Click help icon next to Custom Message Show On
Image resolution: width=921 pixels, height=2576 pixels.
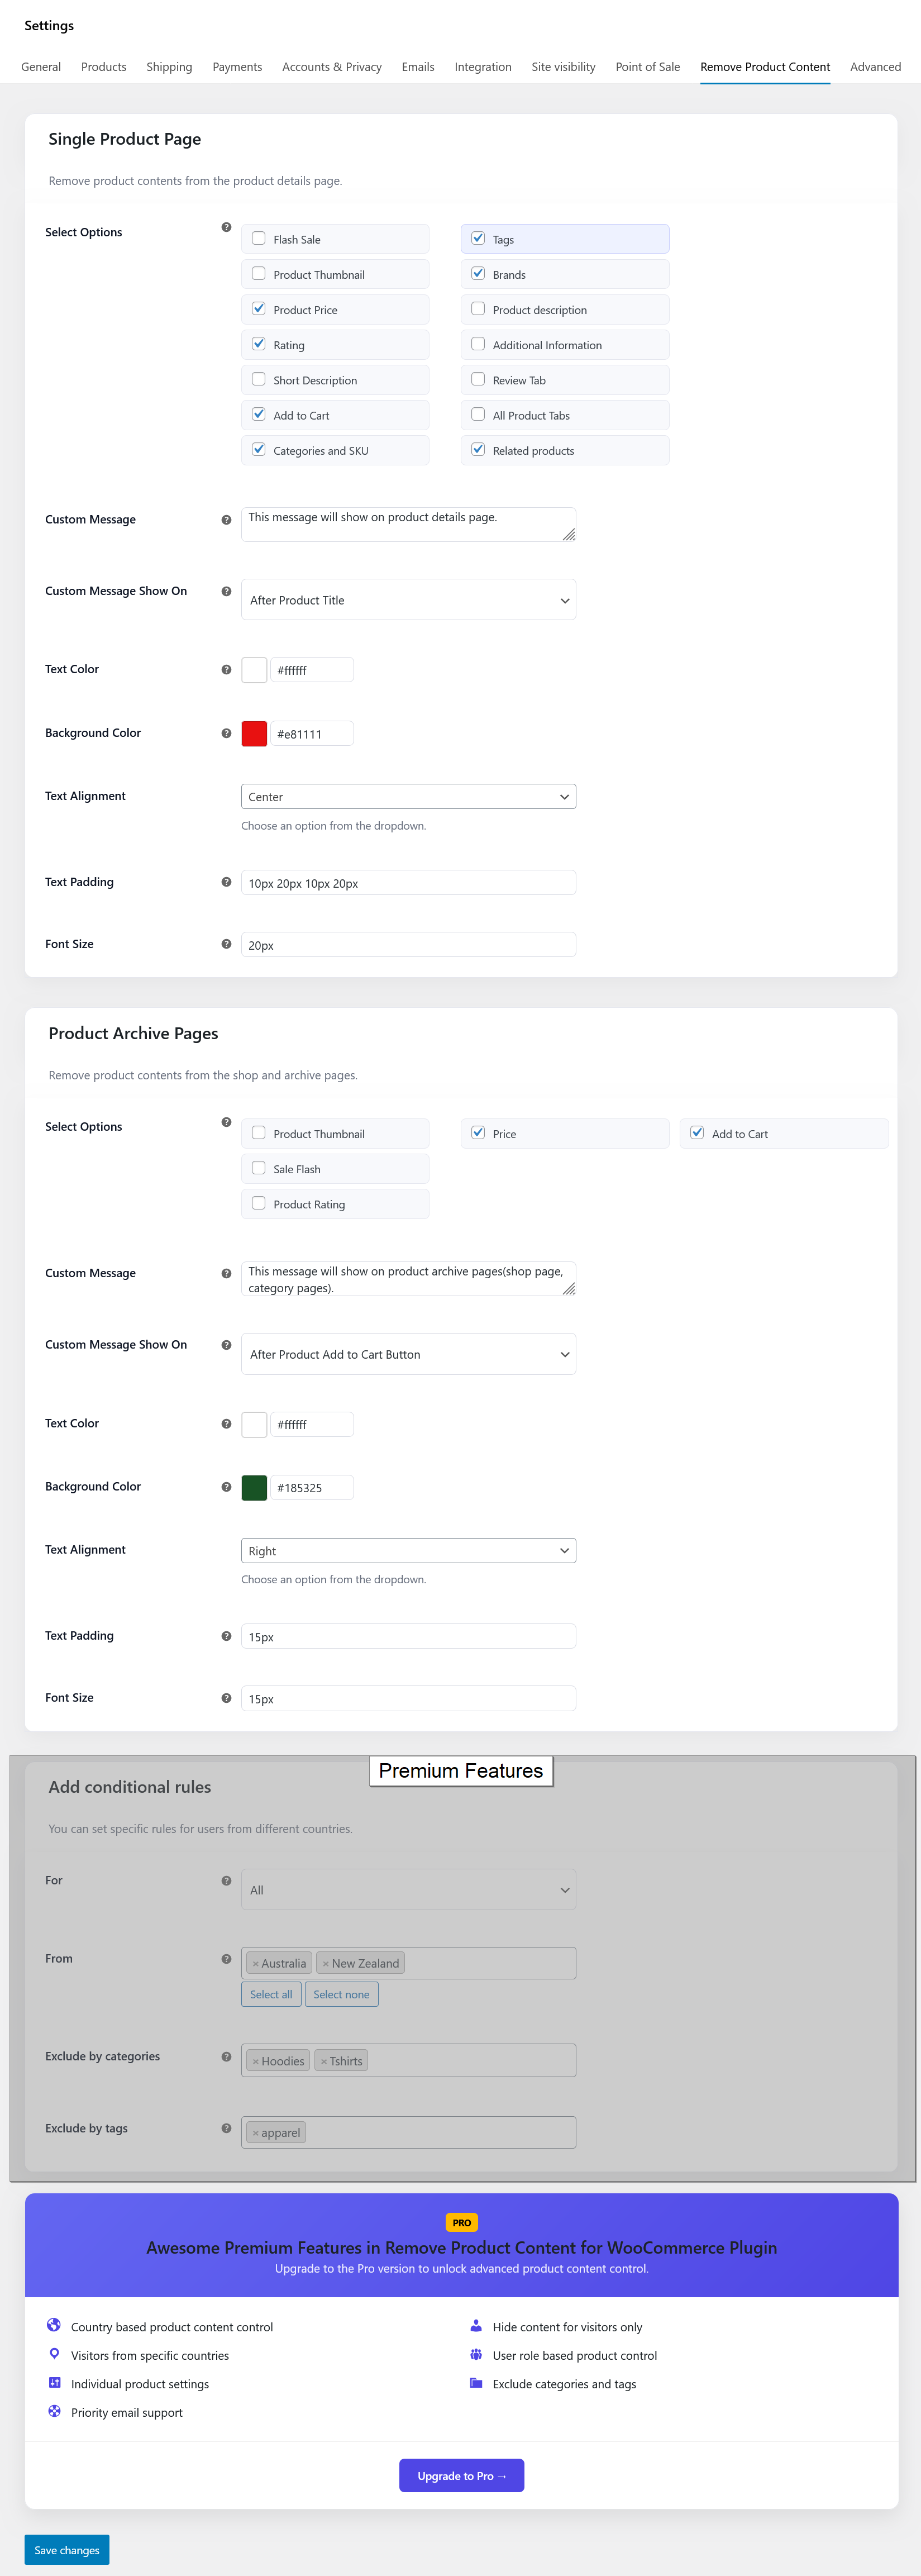226,591
